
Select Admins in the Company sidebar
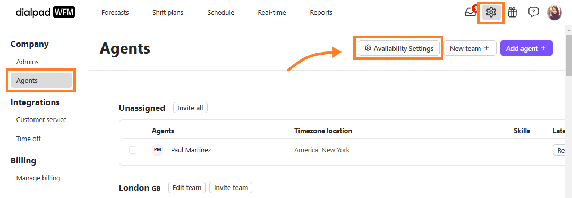[x=28, y=62]
